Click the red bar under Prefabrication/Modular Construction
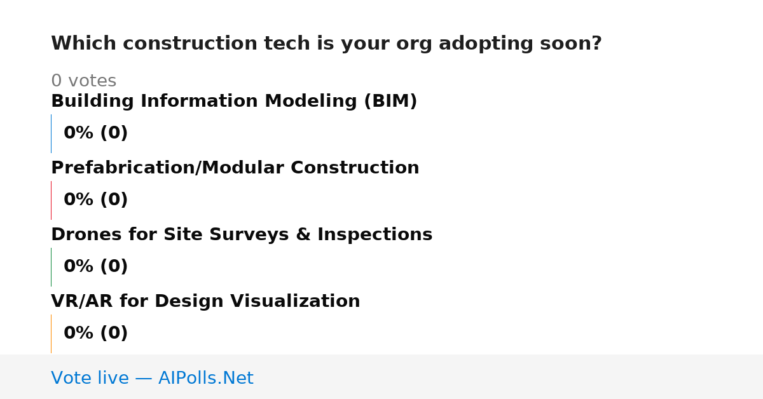 click(x=51, y=200)
